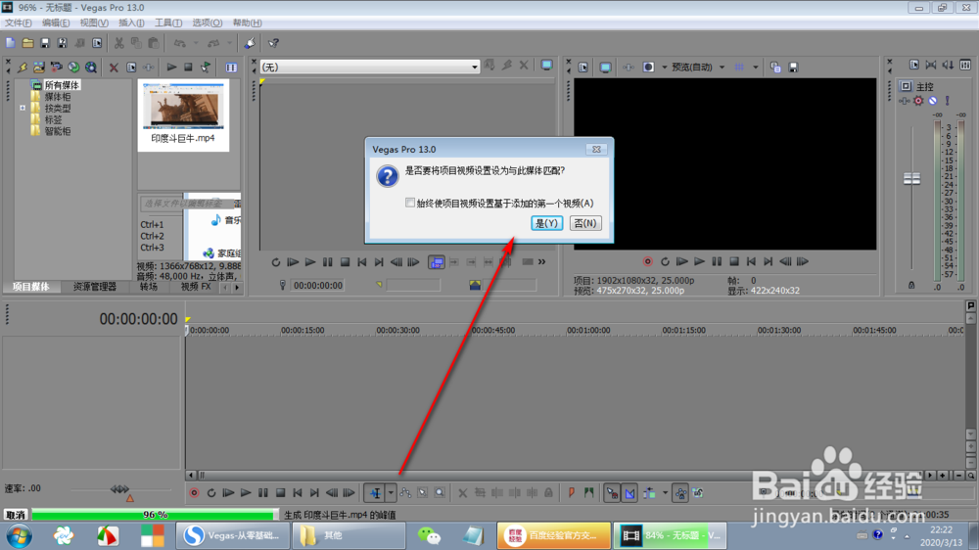Select the 所有媒体 tree item
The width and height of the screenshot is (979, 550).
point(62,85)
